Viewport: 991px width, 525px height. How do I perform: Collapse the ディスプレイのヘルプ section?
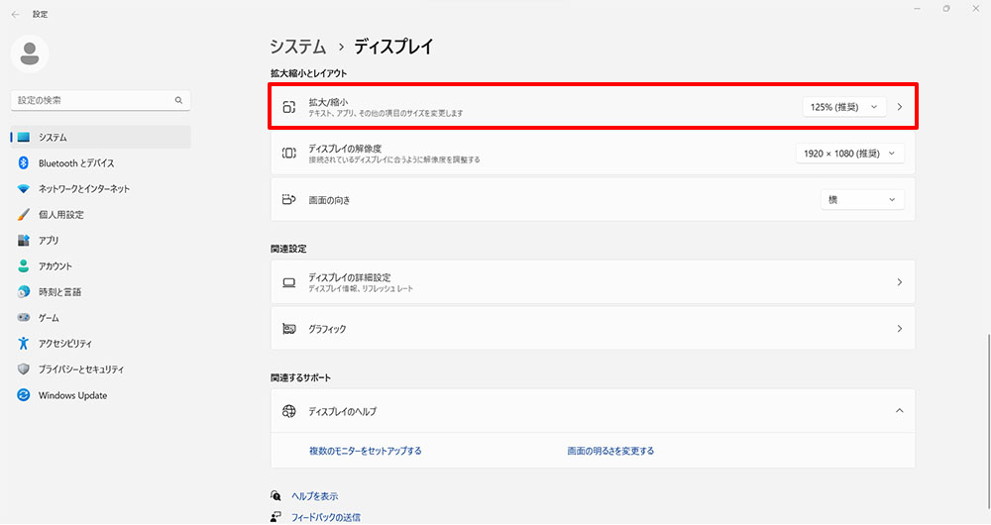click(x=900, y=411)
